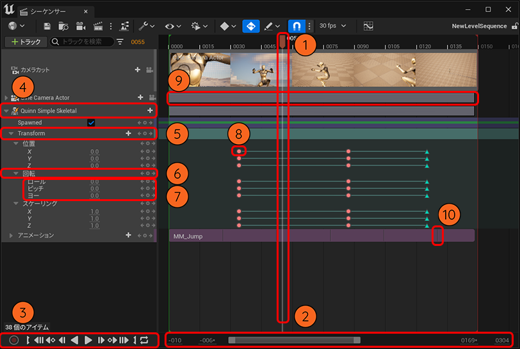Toggle the Spawned checkbox
Screen dimensions: 520x349
coord(91,122)
